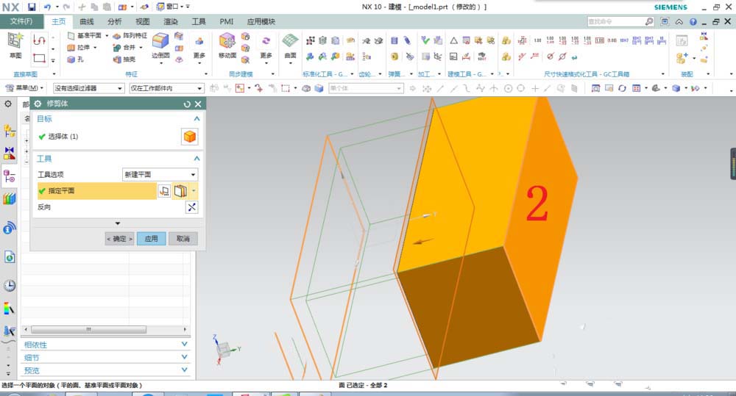Click the search magnifier in command finder

648,21
